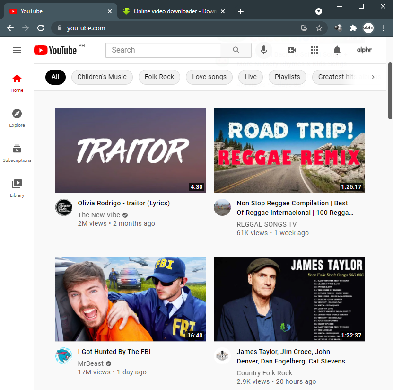Open REGGAE SONGS TV channel avatar
Viewport: 393px width, 390px height.
pyautogui.click(x=222, y=207)
